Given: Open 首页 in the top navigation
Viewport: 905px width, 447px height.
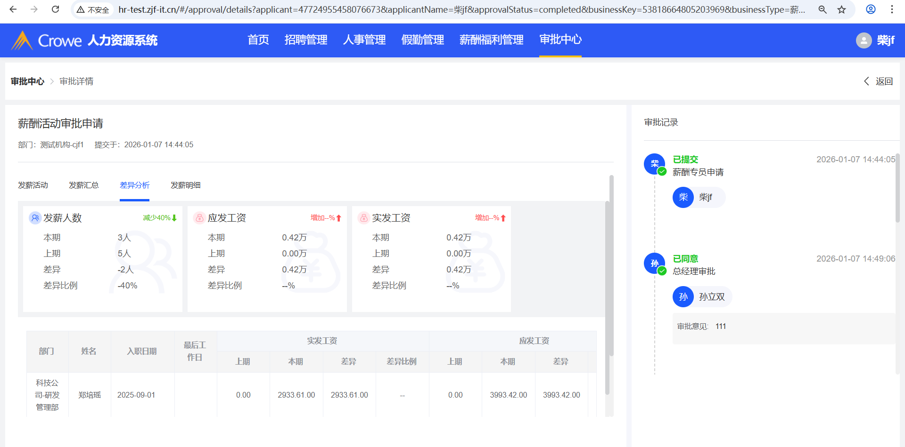Looking at the screenshot, I should click(258, 40).
